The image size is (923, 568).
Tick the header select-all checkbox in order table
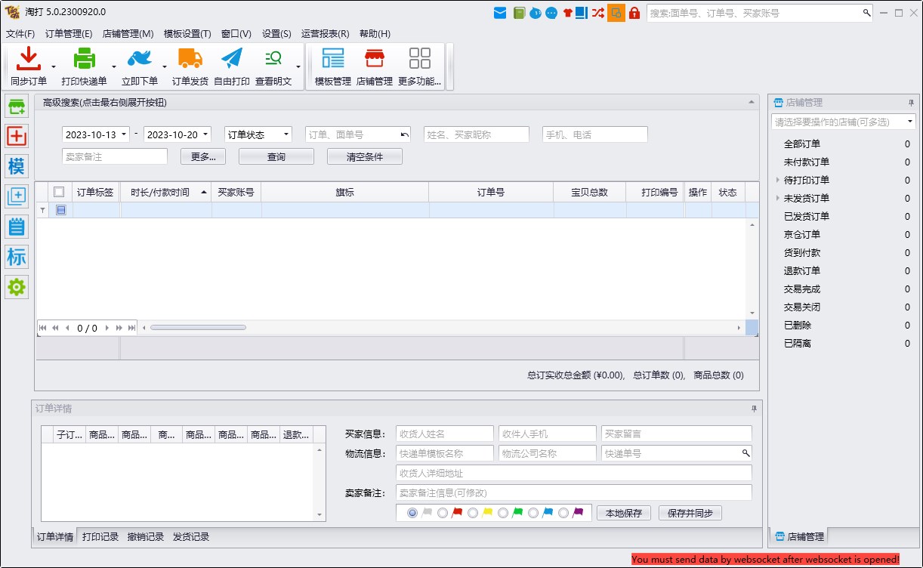60,192
